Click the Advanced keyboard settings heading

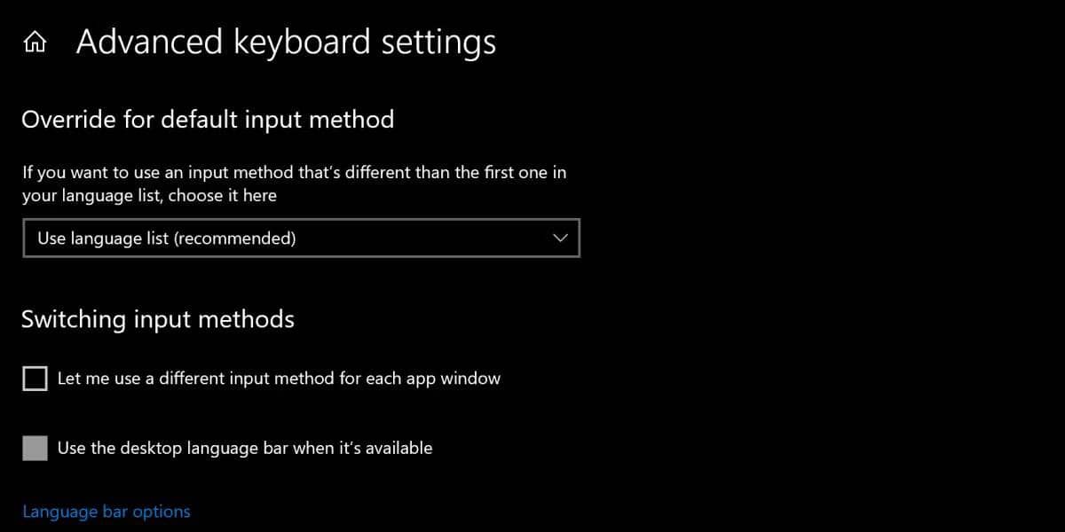(286, 41)
